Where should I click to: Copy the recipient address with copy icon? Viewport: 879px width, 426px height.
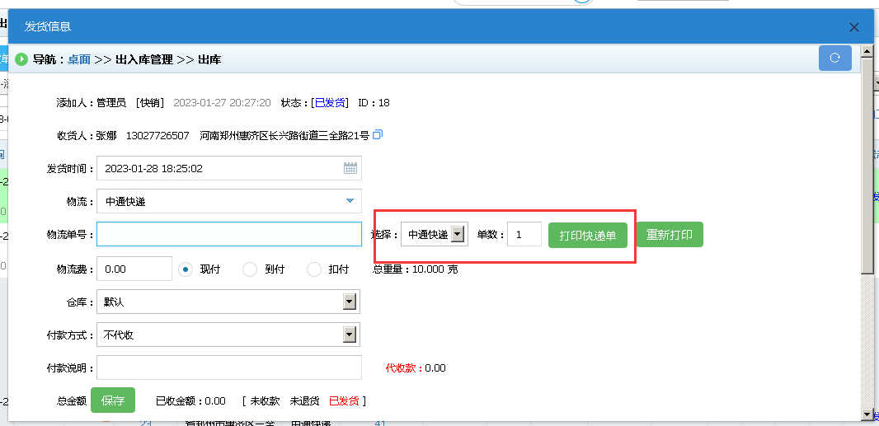pos(378,135)
